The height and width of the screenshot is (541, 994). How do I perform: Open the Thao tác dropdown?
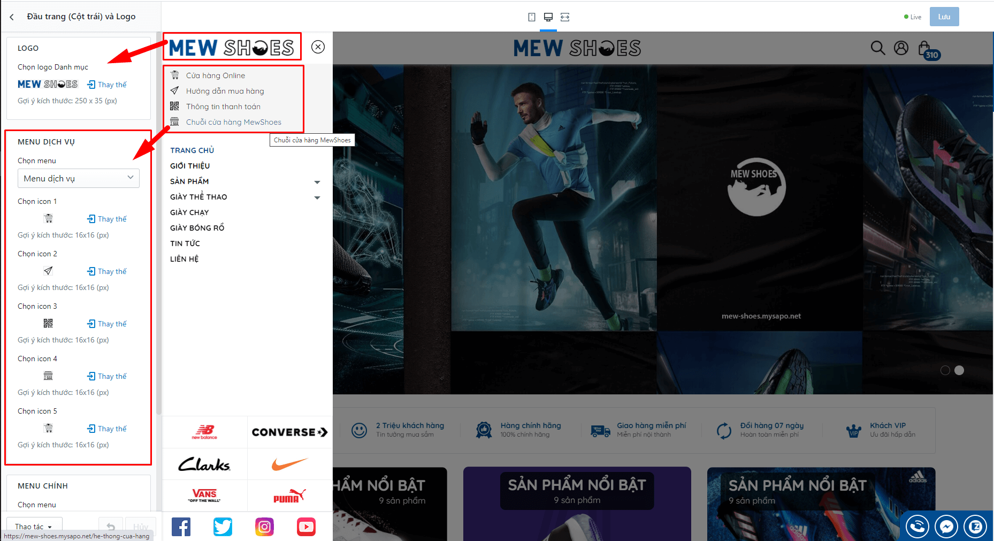coord(34,527)
